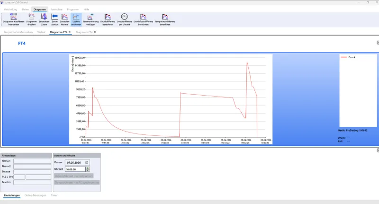Switch to the Verlauf tab

point(41,32)
